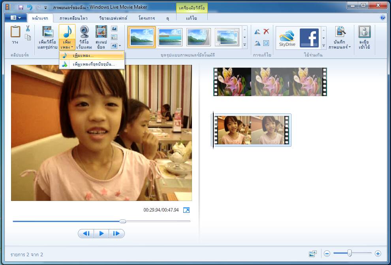Open the โครงการ (Project) ribbon tab
Image resolution: width=391 pixels, height=265 pixels.
click(x=147, y=18)
